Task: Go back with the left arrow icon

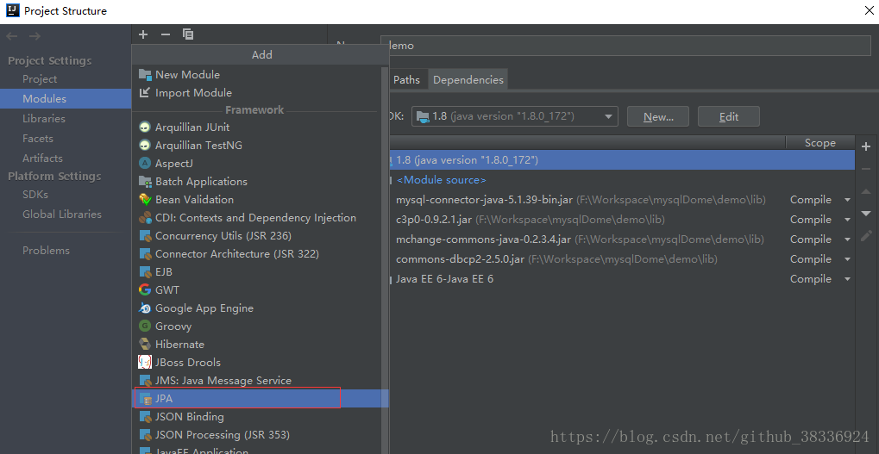Action: [x=12, y=36]
